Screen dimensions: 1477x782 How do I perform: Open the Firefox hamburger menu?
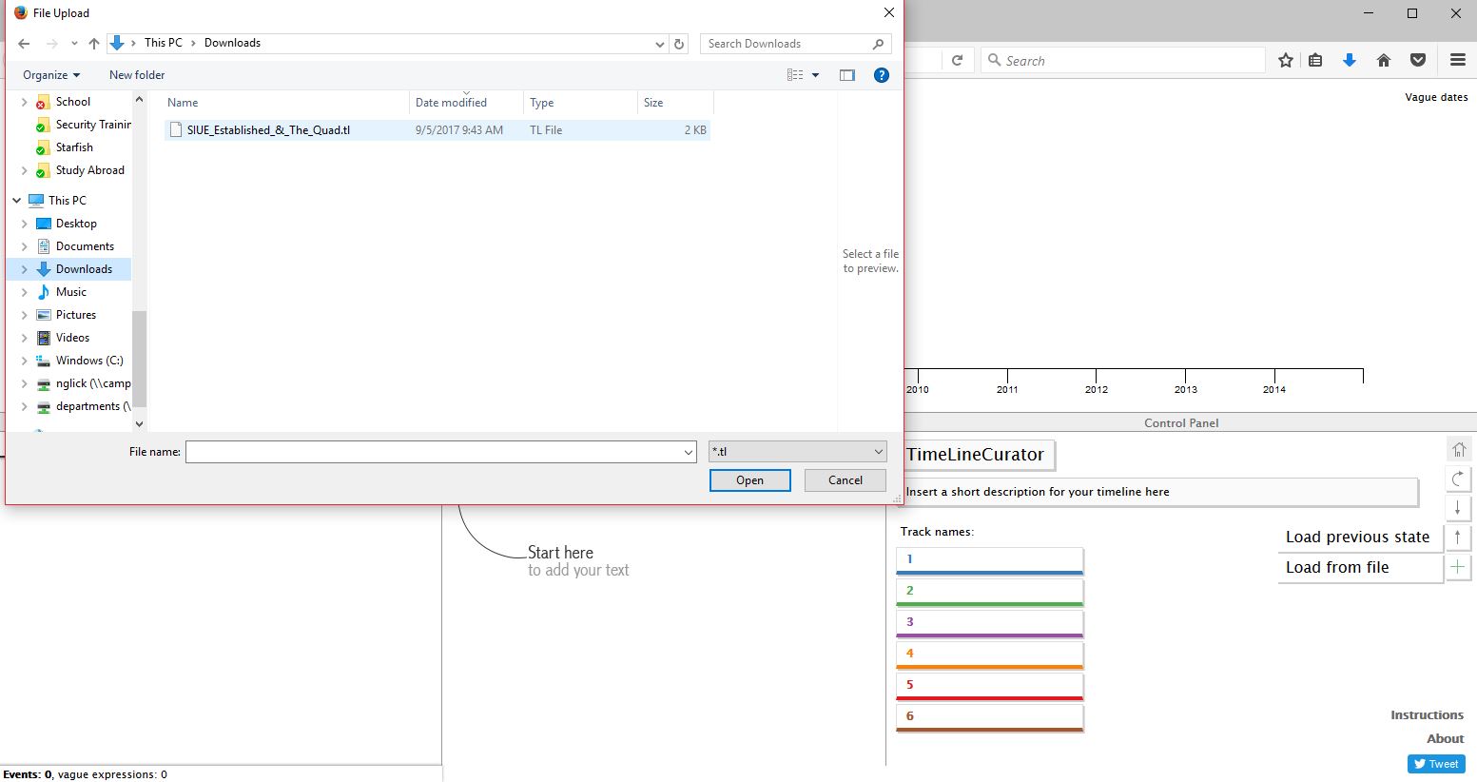(1457, 60)
